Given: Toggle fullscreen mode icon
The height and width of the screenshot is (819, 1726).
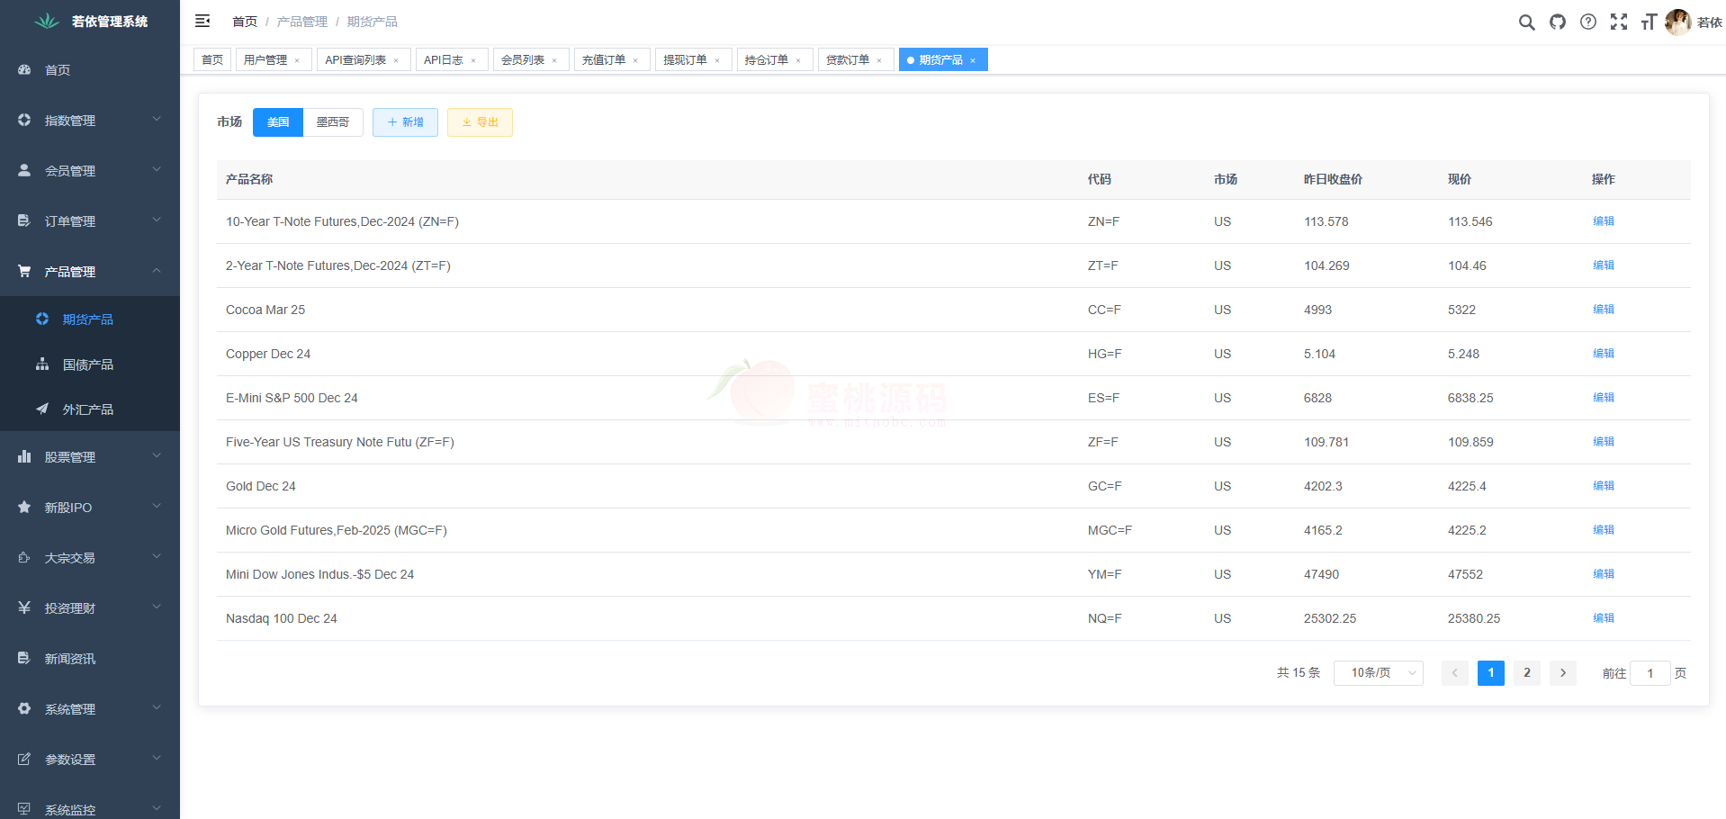Looking at the screenshot, I should click(1618, 22).
